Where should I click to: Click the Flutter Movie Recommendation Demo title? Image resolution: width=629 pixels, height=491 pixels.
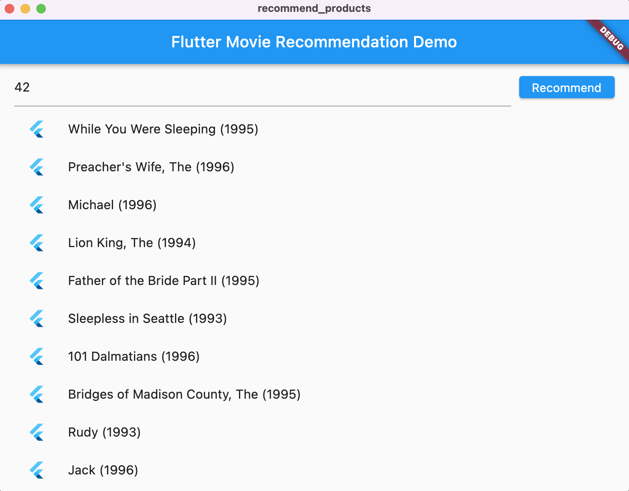click(314, 42)
